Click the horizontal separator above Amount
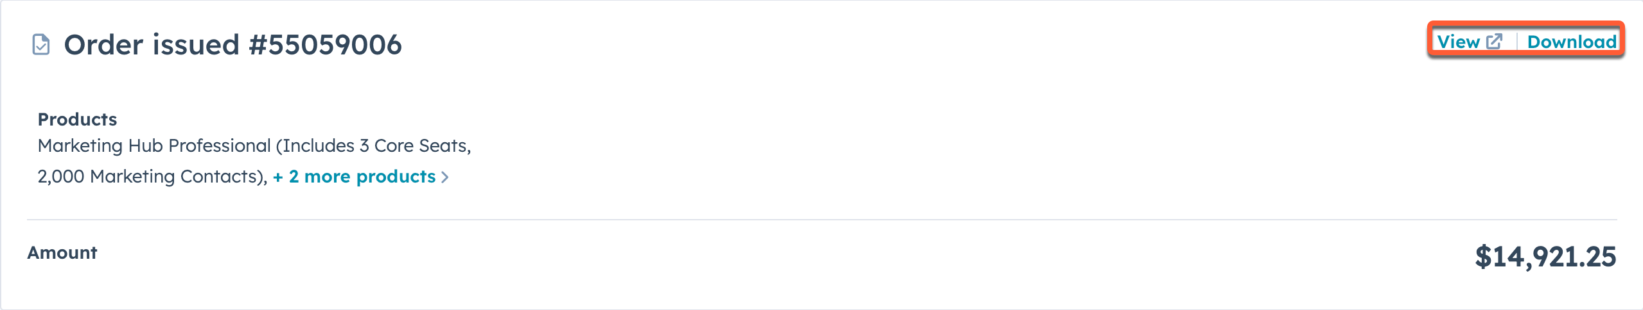The height and width of the screenshot is (310, 1643). tap(821, 220)
